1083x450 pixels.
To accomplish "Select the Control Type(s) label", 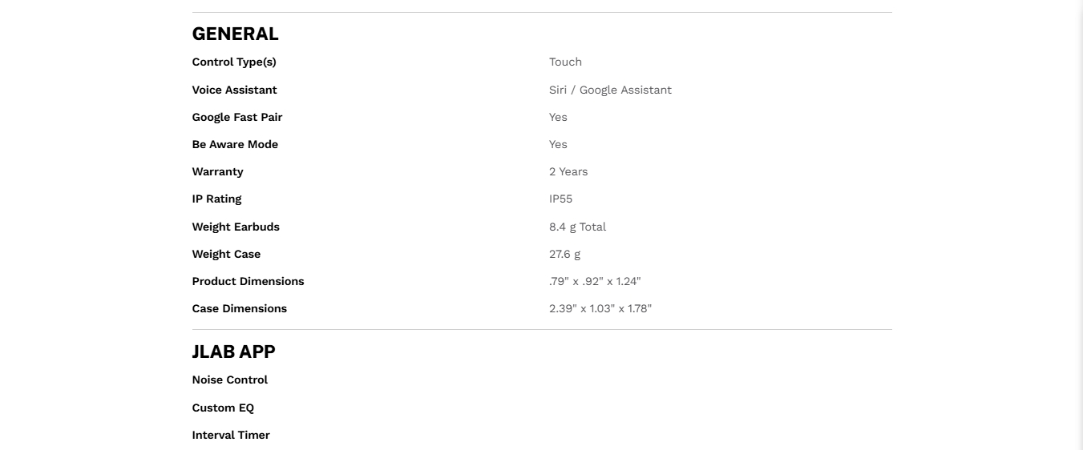I will click(234, 62).
